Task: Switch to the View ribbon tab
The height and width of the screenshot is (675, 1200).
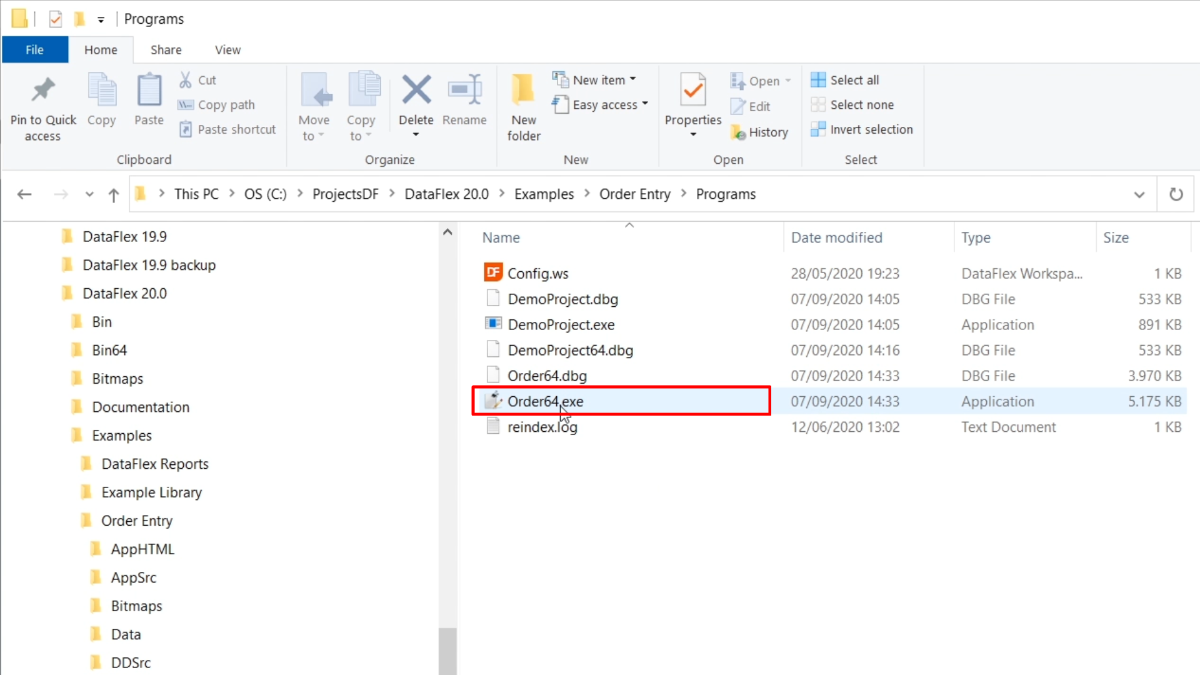Action: (227, 50)
